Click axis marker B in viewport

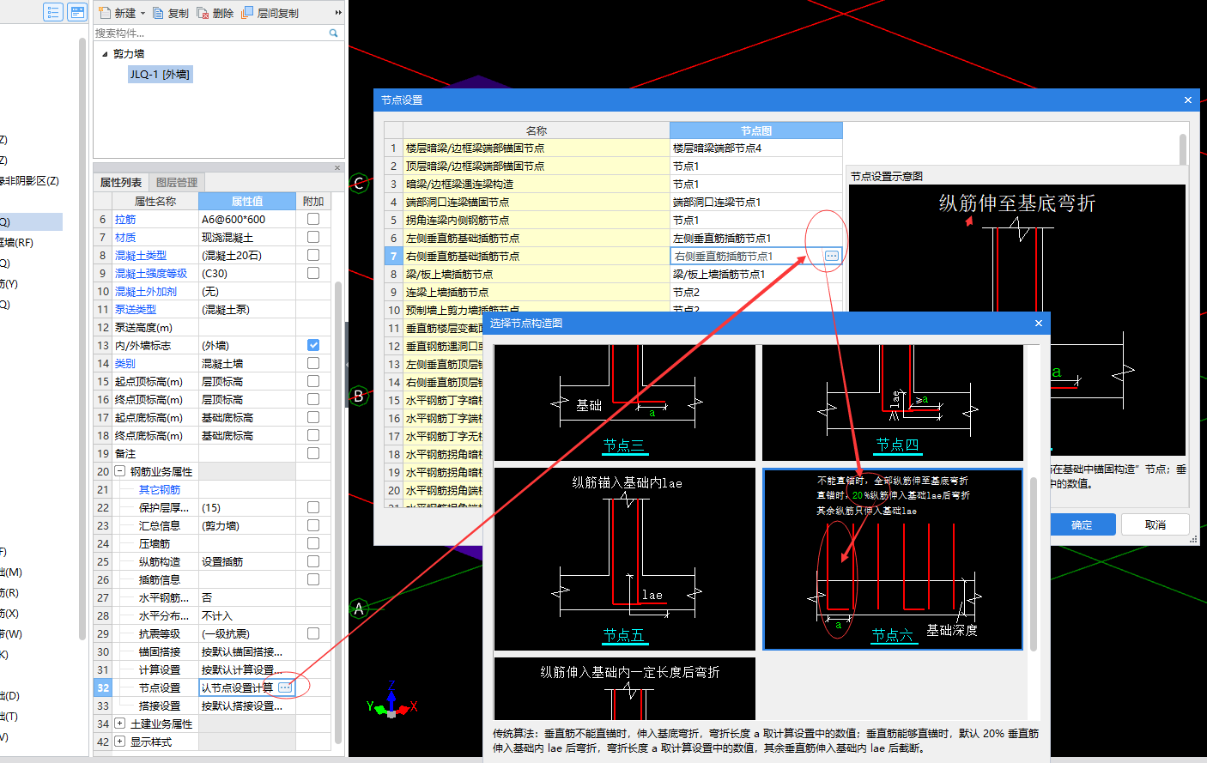point(360,396)
